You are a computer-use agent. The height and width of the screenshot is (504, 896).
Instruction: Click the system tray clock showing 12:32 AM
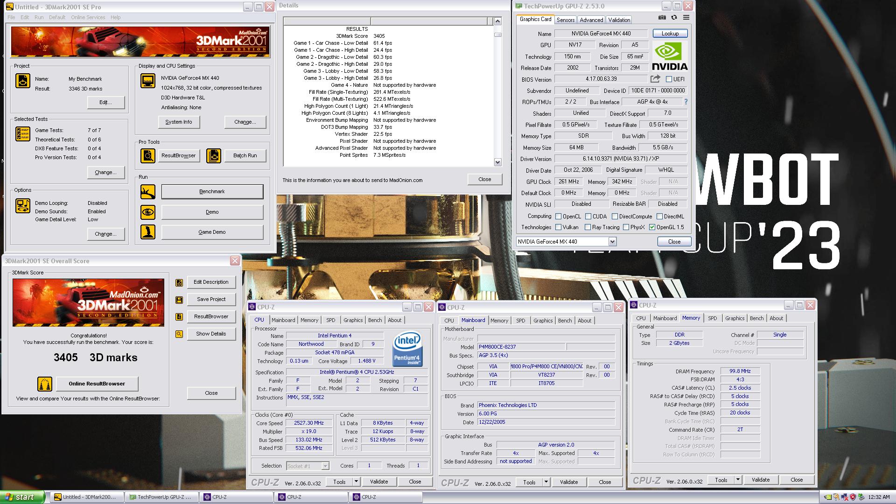click(879, 497)
